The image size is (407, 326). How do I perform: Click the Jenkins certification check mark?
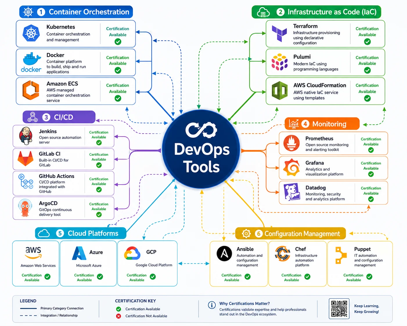[x=99, y=143]
